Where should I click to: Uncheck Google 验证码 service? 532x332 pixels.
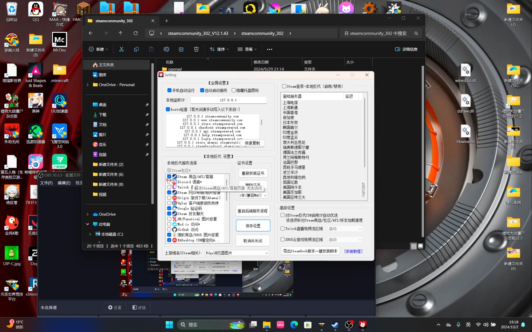click(169, 208)
